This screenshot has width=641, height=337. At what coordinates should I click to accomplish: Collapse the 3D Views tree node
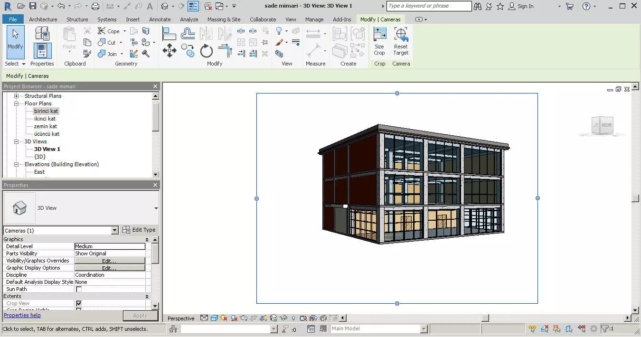[16, 141]
